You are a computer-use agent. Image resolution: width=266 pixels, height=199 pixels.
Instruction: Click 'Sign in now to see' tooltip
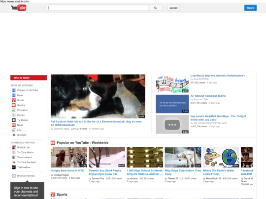(x=27, y=191)
